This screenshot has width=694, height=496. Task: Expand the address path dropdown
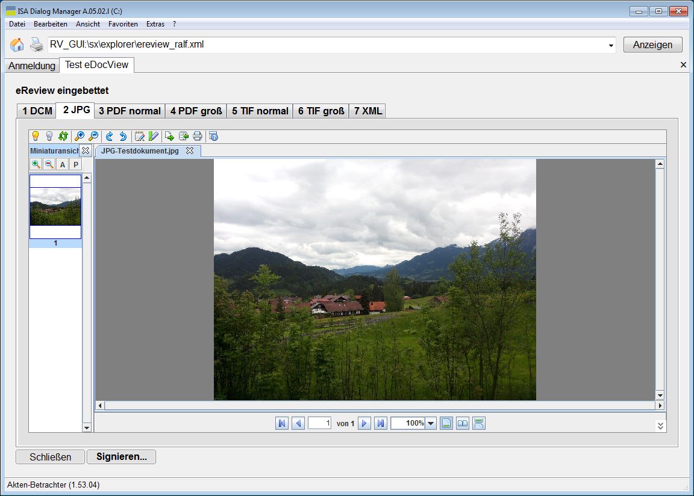[611, 45]
